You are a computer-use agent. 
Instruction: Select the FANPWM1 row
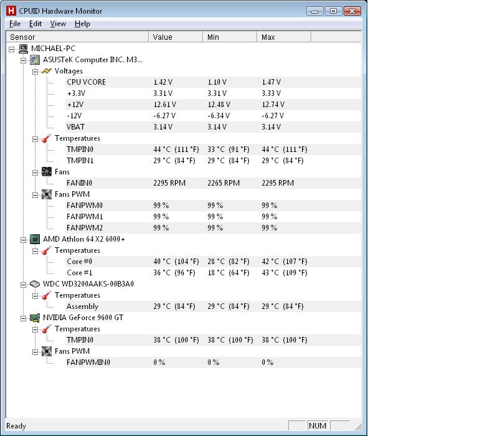pyautogui.click(x=213, y=217)
